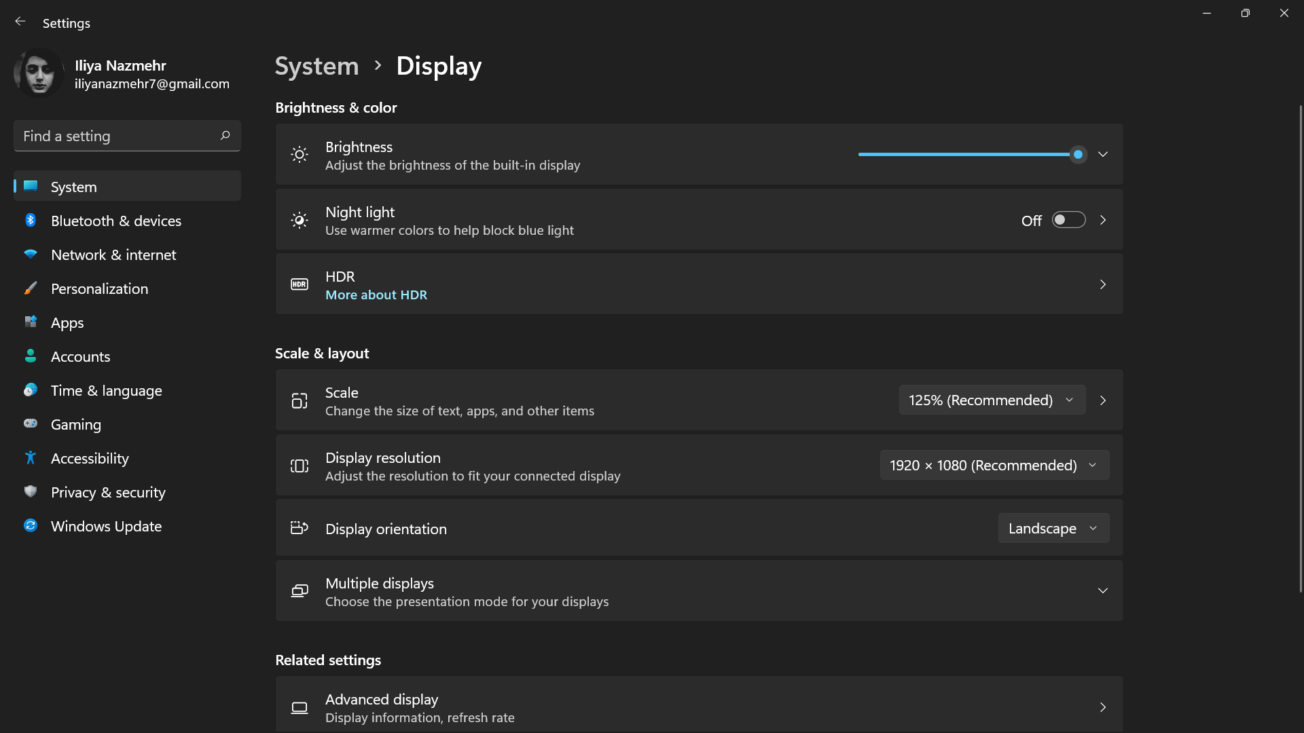This screenshot has width=1304, height=733.
Task: Expand the Multiple displays section
Action: [1102, 590]
